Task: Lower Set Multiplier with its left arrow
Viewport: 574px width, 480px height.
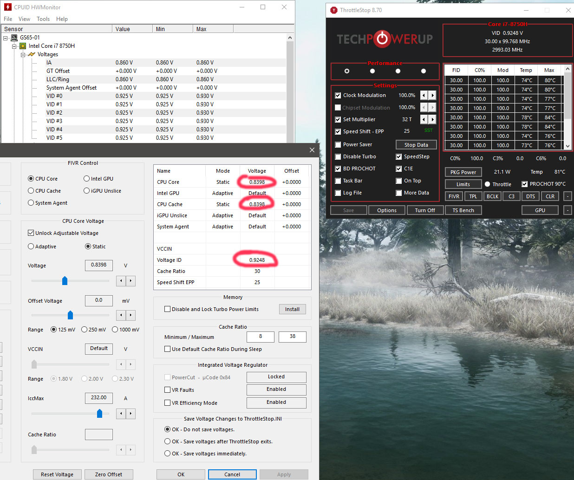Action: [424, 119]
